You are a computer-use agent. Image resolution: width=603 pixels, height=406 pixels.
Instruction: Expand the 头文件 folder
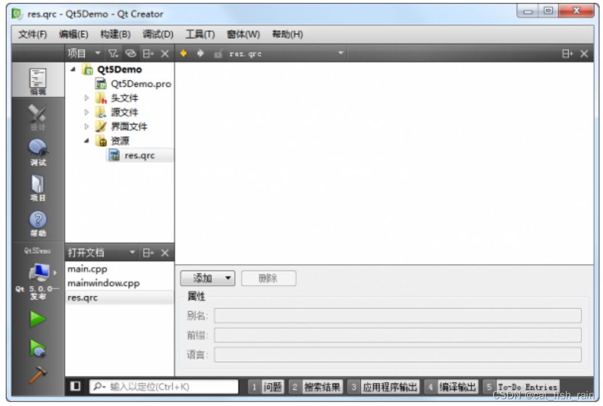(x=87, y=98)
